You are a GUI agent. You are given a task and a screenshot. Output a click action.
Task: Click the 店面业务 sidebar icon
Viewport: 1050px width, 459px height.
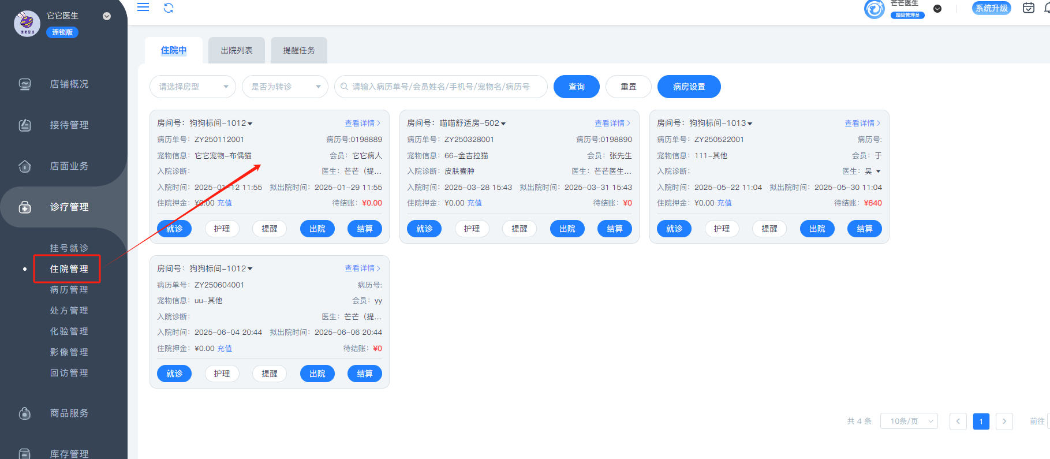point(25,166)
